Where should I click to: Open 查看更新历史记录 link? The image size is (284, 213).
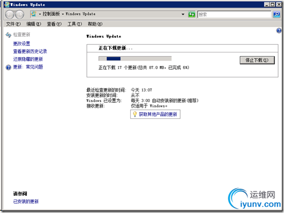point(30,51)
